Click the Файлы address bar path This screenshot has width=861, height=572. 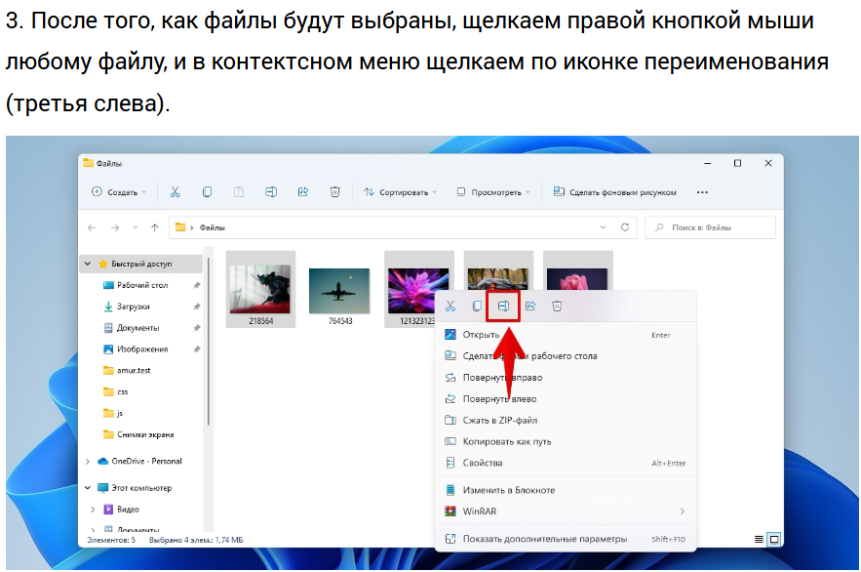(x=212, y=227)
